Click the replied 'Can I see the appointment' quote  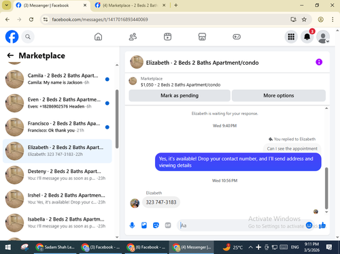[x=292, y=148]
